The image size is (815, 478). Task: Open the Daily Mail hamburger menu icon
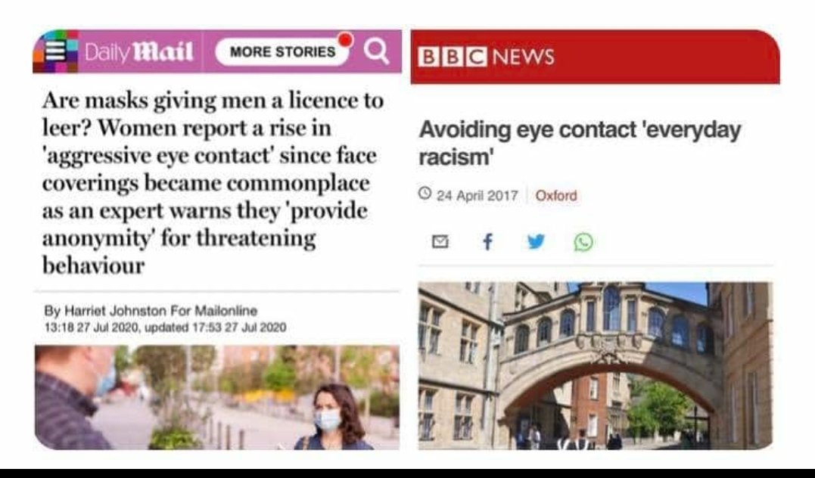tap(55, 51)
